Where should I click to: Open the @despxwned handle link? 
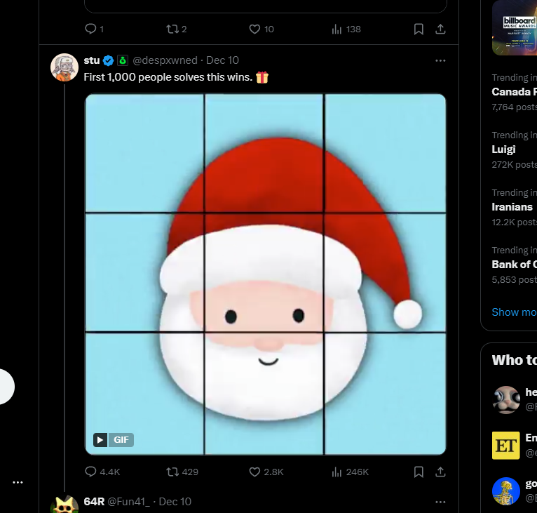click(165, 60)
